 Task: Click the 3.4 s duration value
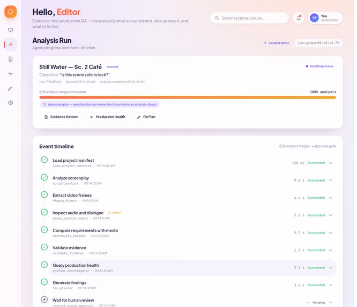coord(299,285)
